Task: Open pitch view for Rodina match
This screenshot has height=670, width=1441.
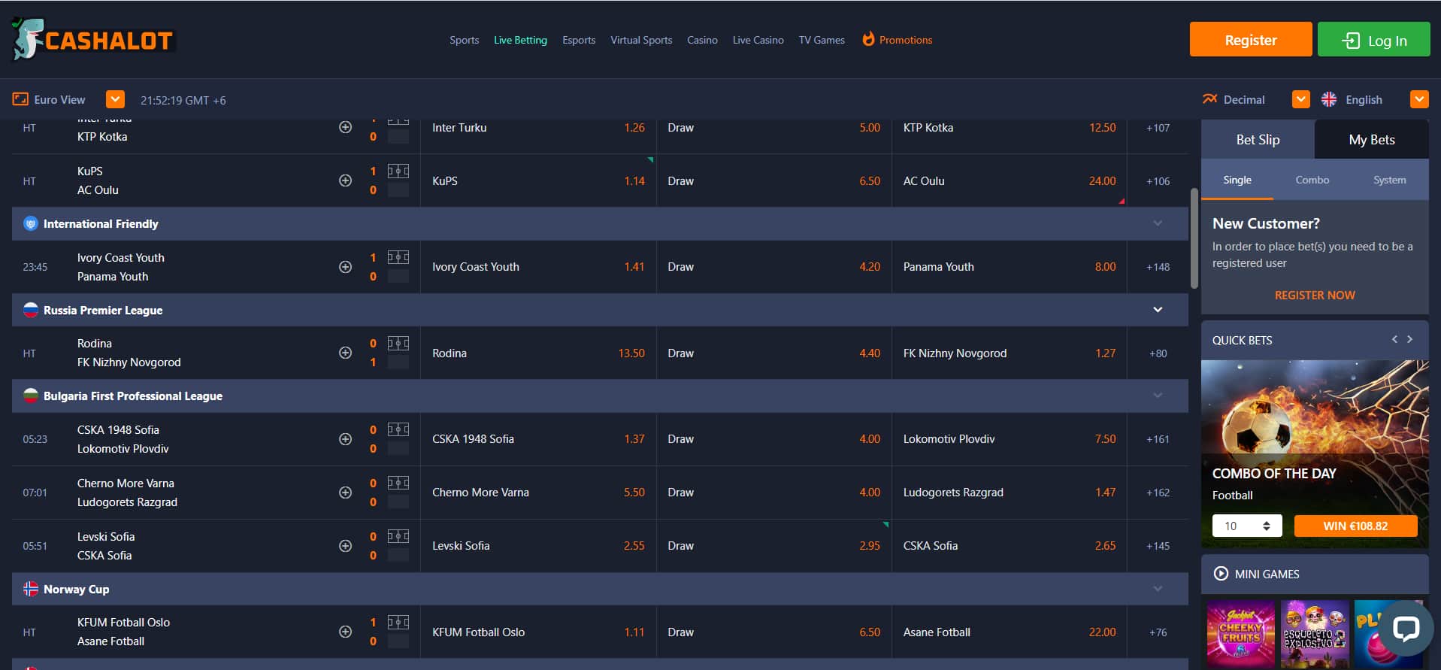Action: pyautogui.click(x=398, y=343)
